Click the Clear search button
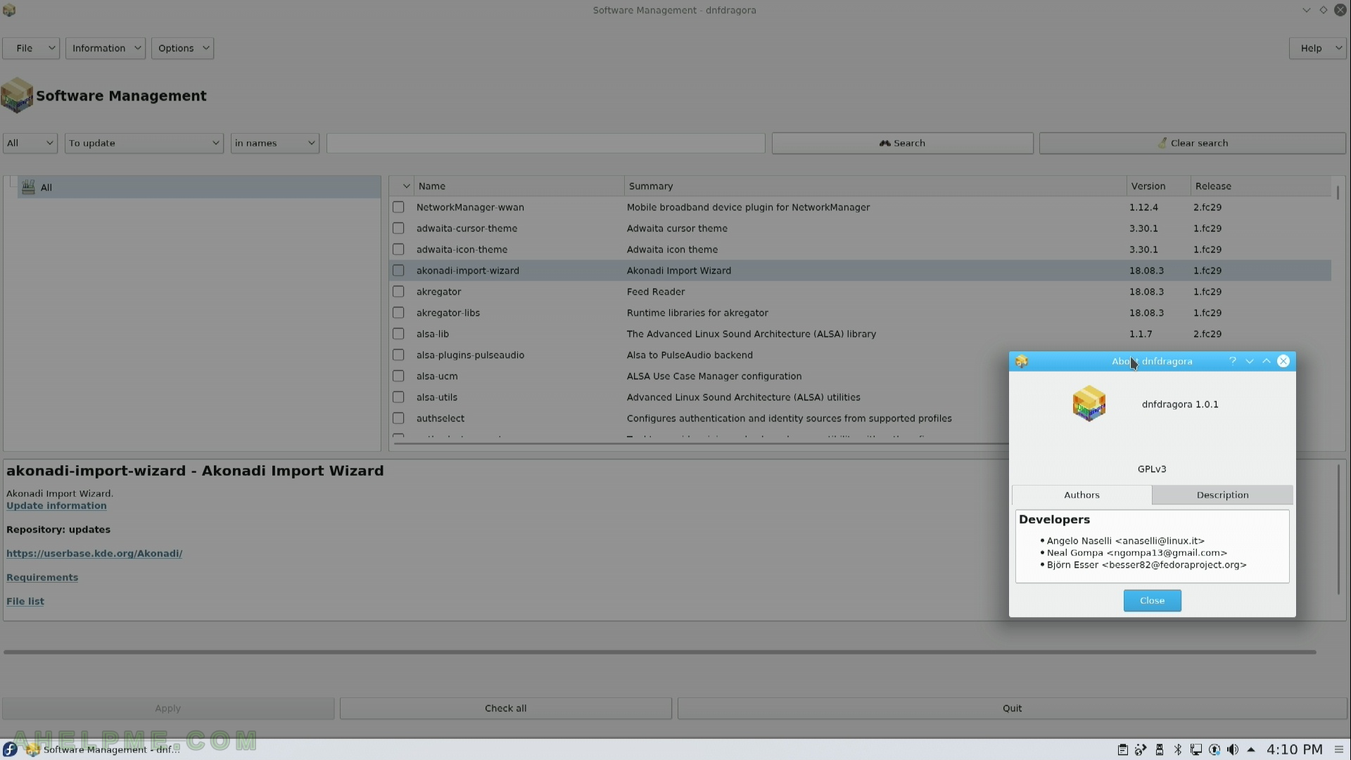This screenshot has height=760, width=1351. (1193, 143)
